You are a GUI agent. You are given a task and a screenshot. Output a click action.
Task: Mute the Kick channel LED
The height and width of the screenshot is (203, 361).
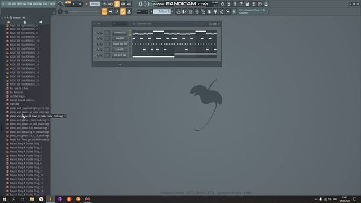95,38
